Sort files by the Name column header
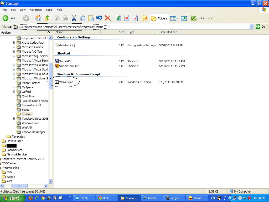 77,32
